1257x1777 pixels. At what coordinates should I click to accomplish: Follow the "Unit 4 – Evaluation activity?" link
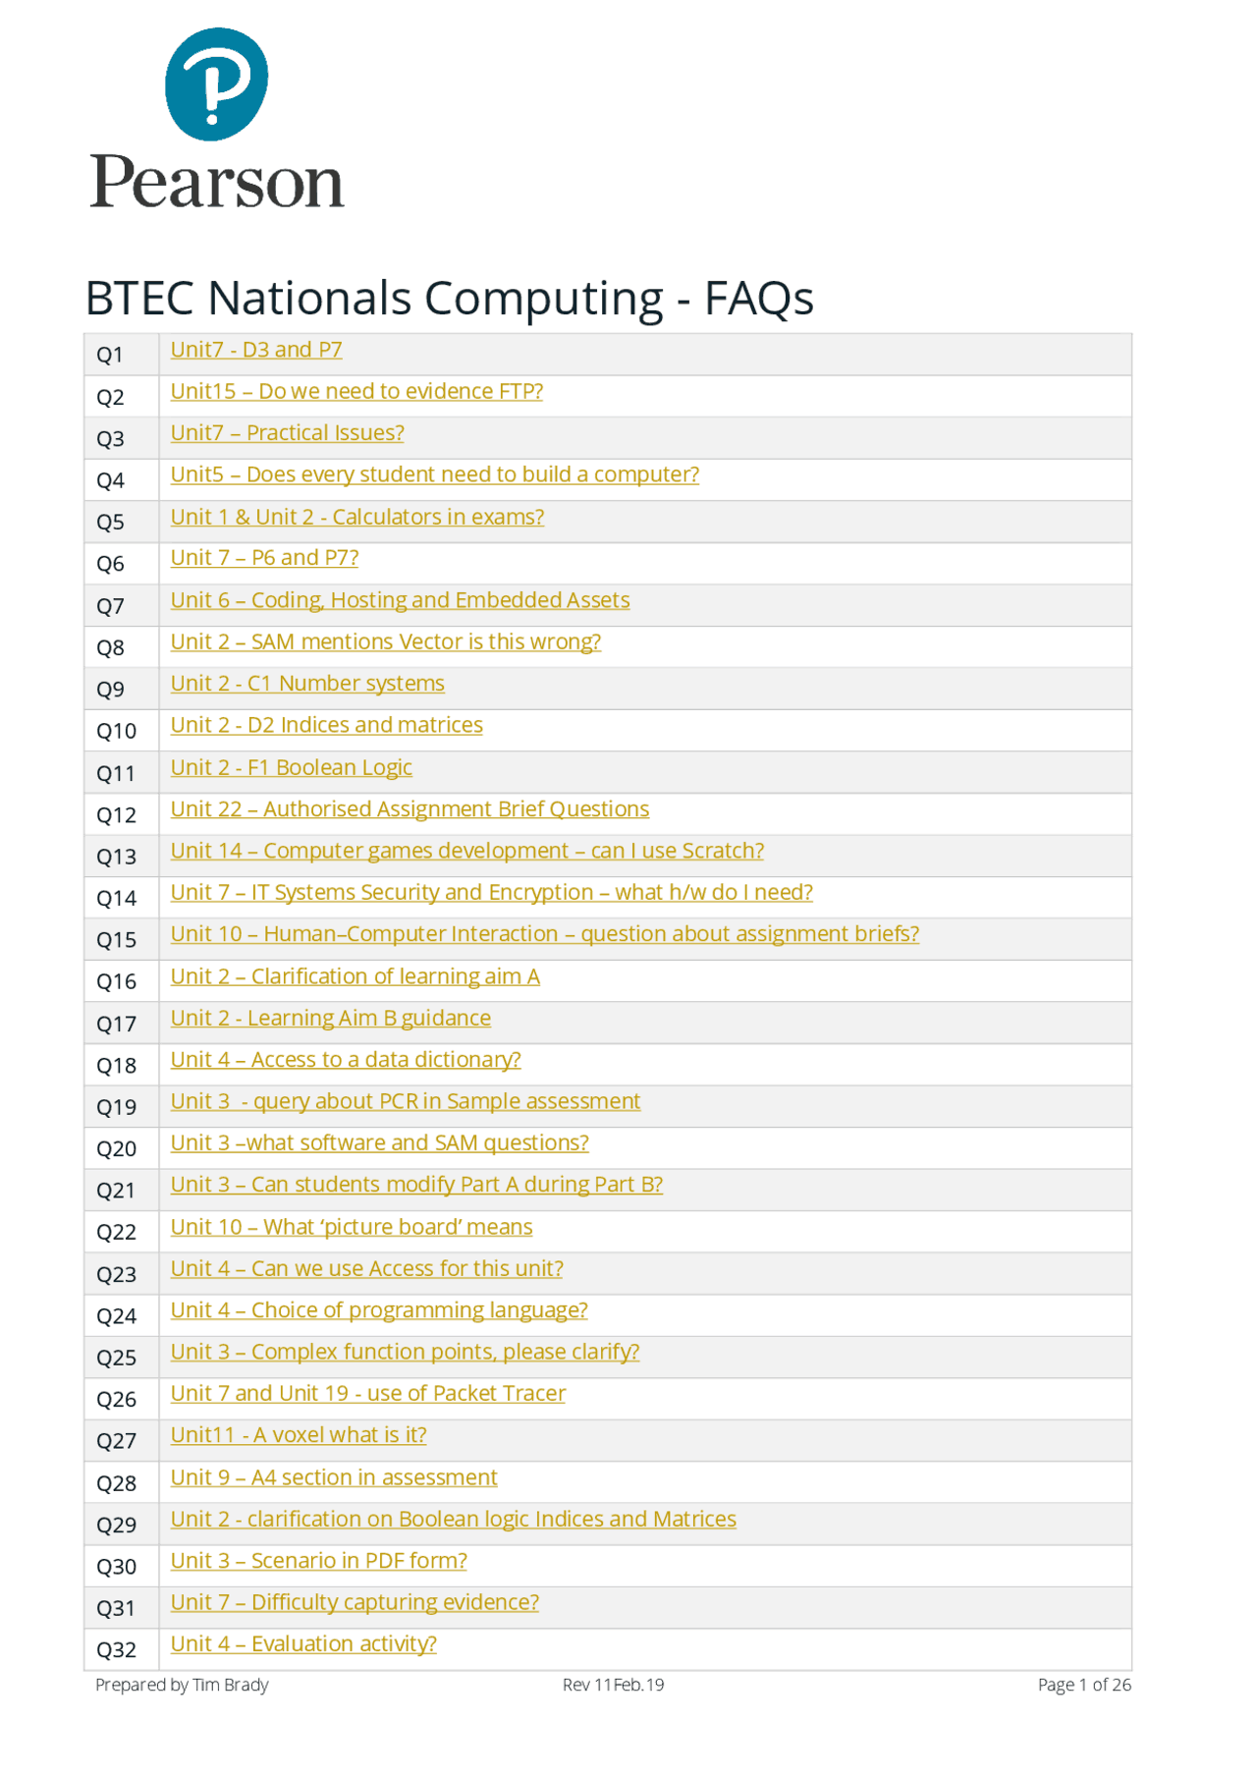[303, 1644]
